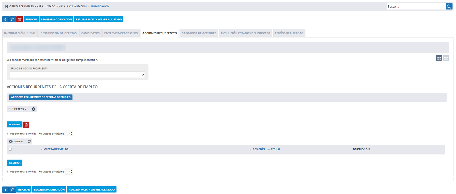Click into the Buscar search field
Screen dimensions: 456x194
(x=416, y=6)
